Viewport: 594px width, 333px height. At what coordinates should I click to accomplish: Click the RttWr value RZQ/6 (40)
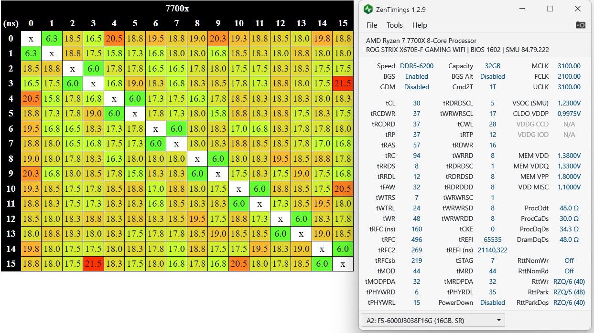[569, 281]
